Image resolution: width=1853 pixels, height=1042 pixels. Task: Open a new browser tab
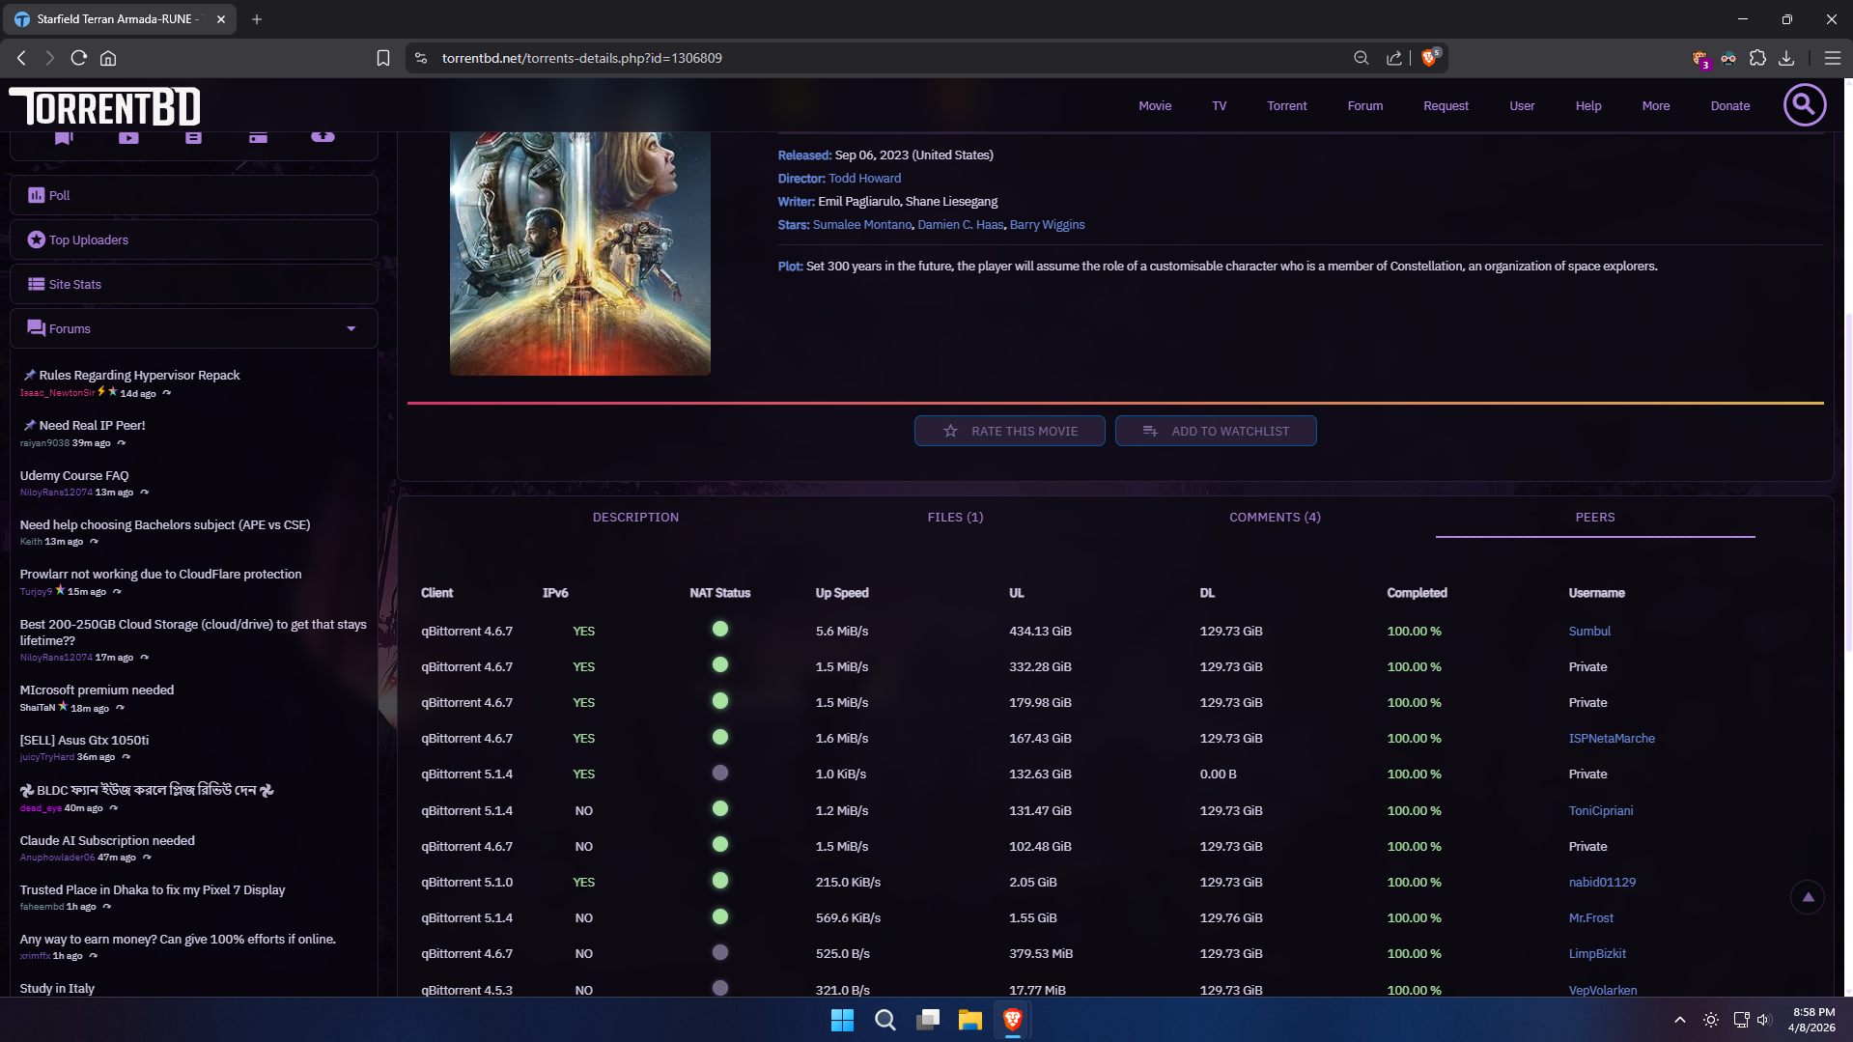coord(257,19)
